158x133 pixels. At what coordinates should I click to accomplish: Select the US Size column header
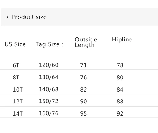15,44
